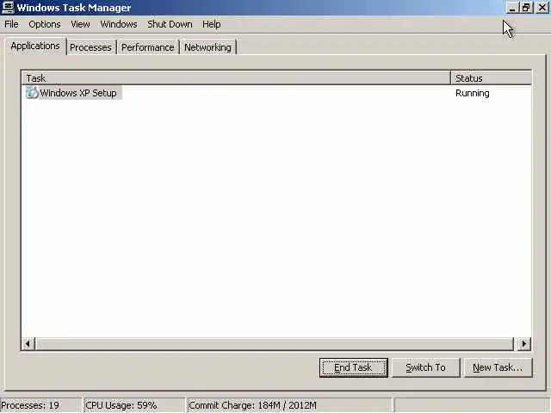Open the File menu
The width and height of the screenshot is (551, 413).
[x=11, y=24]
